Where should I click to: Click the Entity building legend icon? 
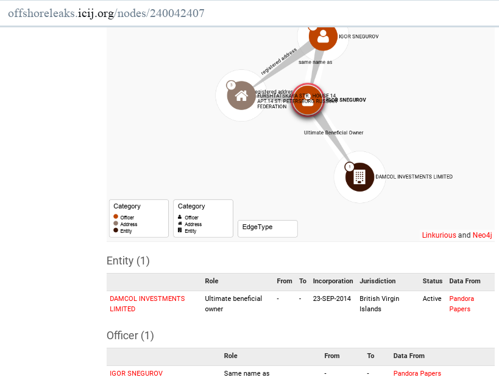(x=180, y=230)
